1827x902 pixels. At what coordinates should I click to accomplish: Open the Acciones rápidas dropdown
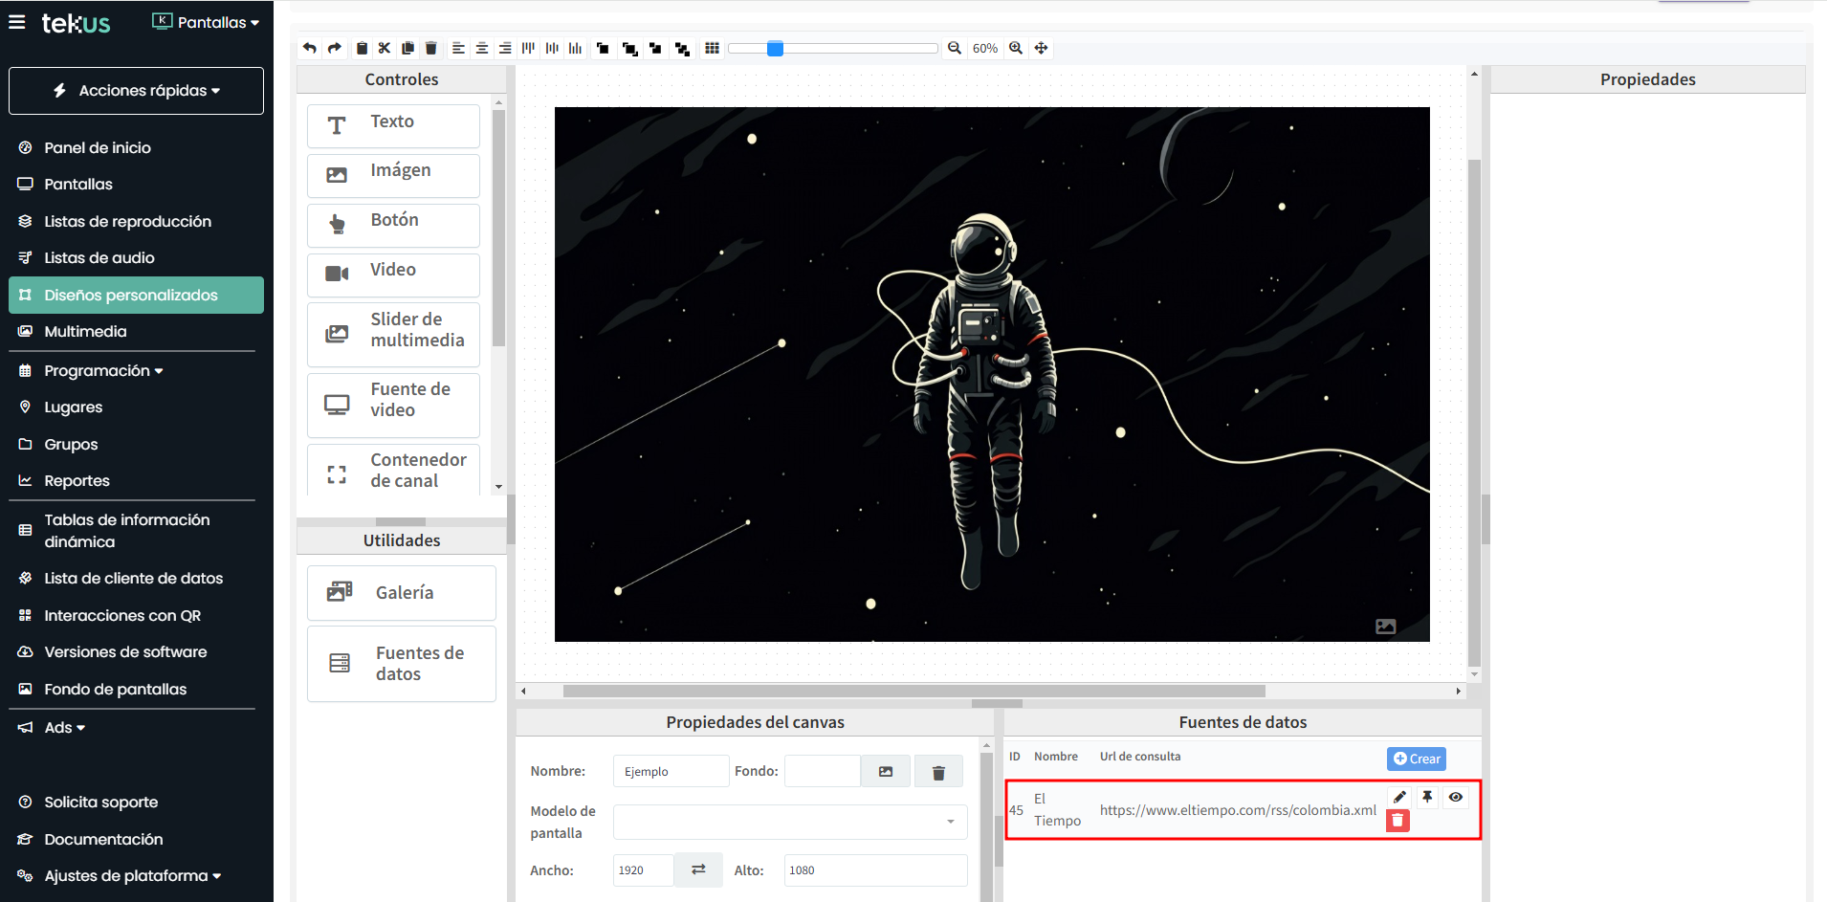(x=136, y=91)
